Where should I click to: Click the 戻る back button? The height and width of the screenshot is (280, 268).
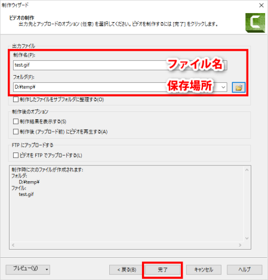pos(127,270)
